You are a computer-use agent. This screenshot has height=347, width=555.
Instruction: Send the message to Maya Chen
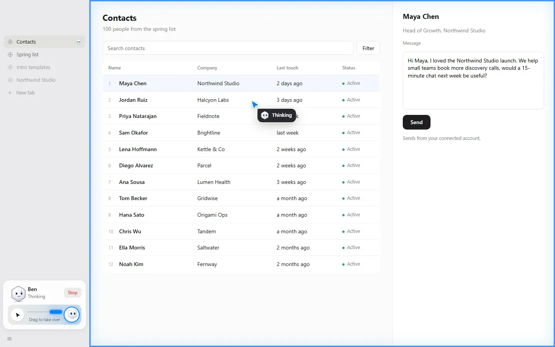click(x=417, y=122)
